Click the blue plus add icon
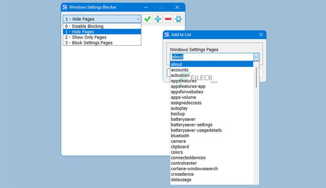Image resolution: width=326 pixels, height=188 pixels. pyautogui.click(x=158, y=19)
